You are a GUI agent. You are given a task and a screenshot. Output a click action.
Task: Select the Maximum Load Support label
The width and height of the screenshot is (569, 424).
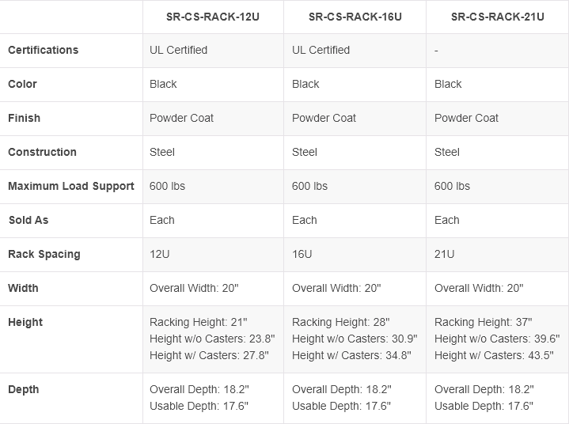tap(71, 186)
